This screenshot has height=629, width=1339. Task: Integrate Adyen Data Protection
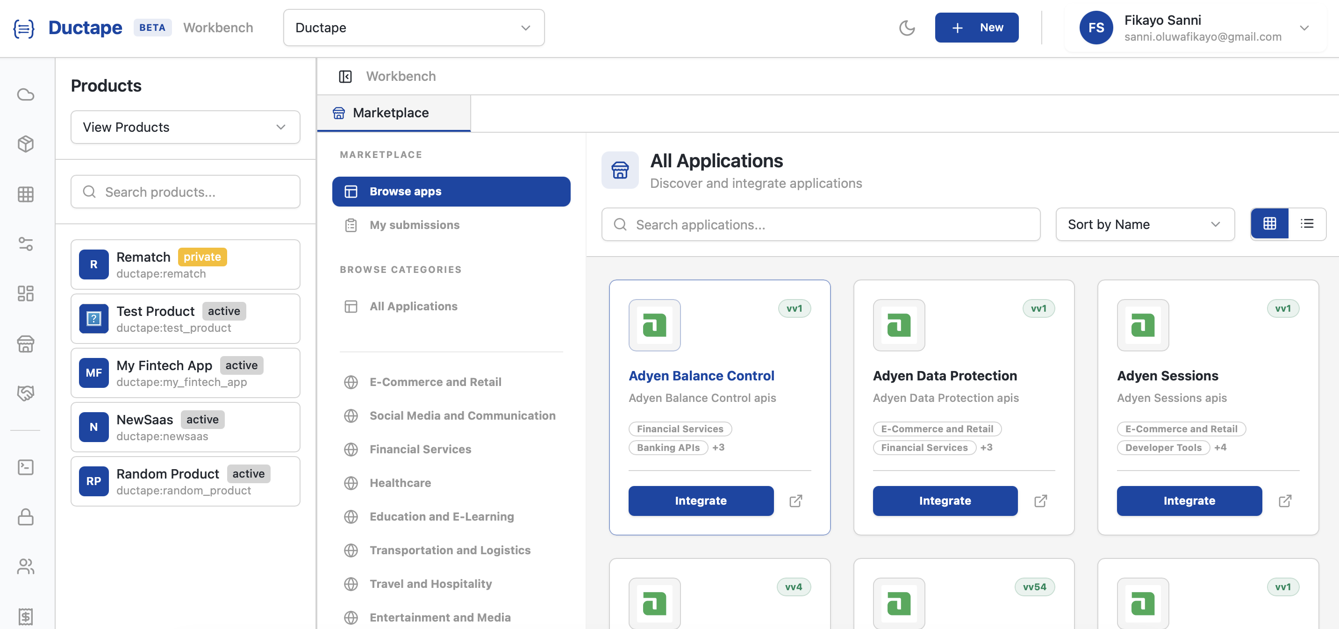[x=945, y=500]
